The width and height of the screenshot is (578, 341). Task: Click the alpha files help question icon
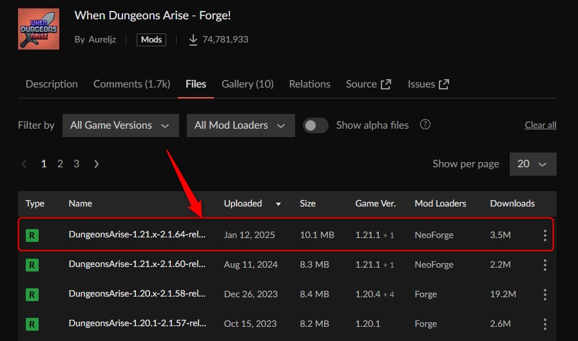pos(425,124)
